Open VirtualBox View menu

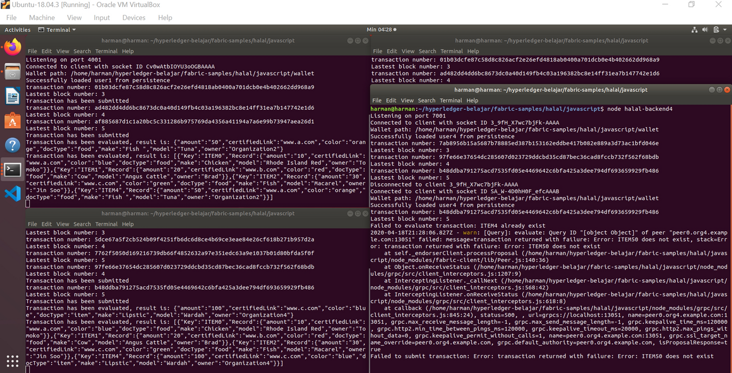(74, 18)
